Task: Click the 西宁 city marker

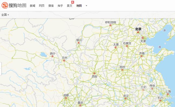Action: click(x=52, y=56)
